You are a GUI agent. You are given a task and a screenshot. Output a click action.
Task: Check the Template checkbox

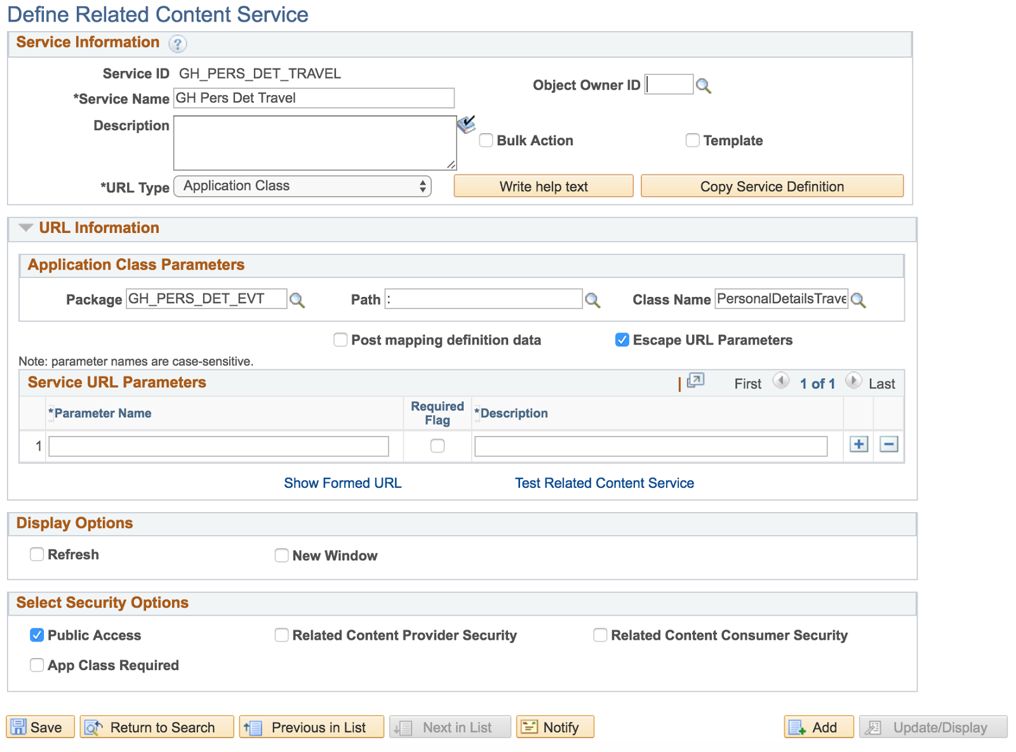point(692,140)
